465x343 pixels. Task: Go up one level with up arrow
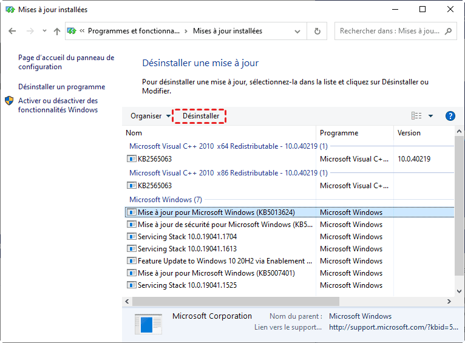(x=57, y=31)
